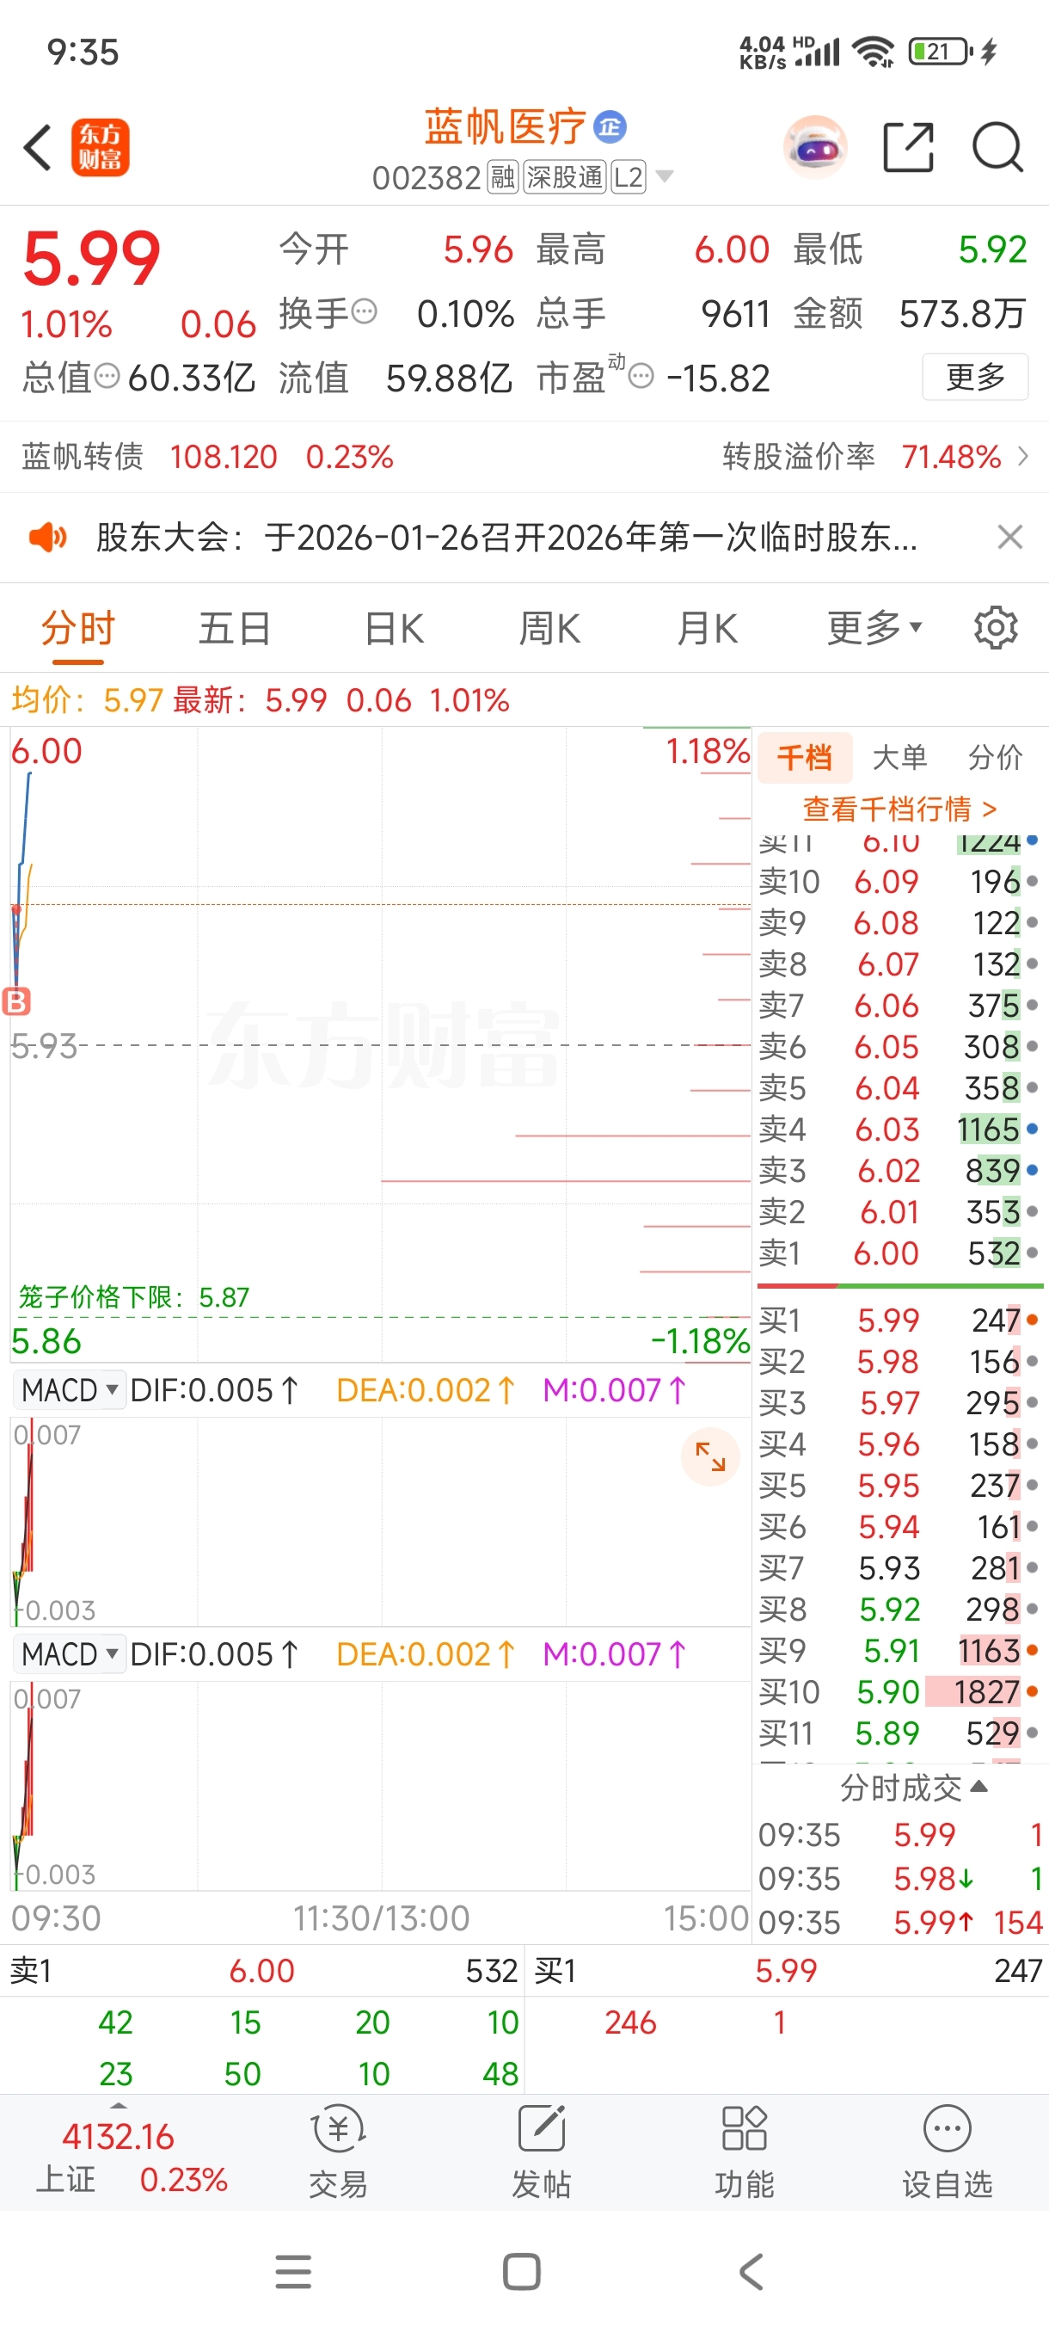Tap the 融 margin tag
The height and width of the screenshot is (2333, 1049).
click(x=502, y=176)
